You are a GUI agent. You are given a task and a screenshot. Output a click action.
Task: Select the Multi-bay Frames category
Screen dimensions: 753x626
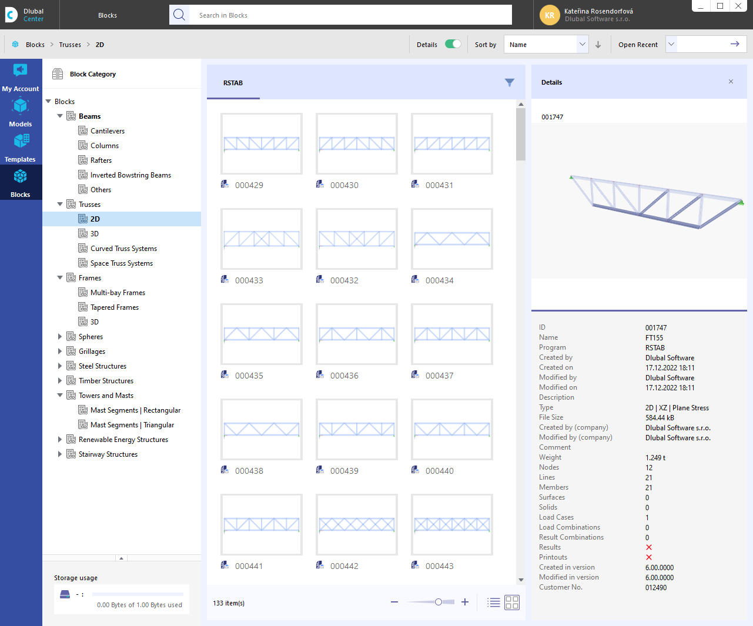coord(118,292)
